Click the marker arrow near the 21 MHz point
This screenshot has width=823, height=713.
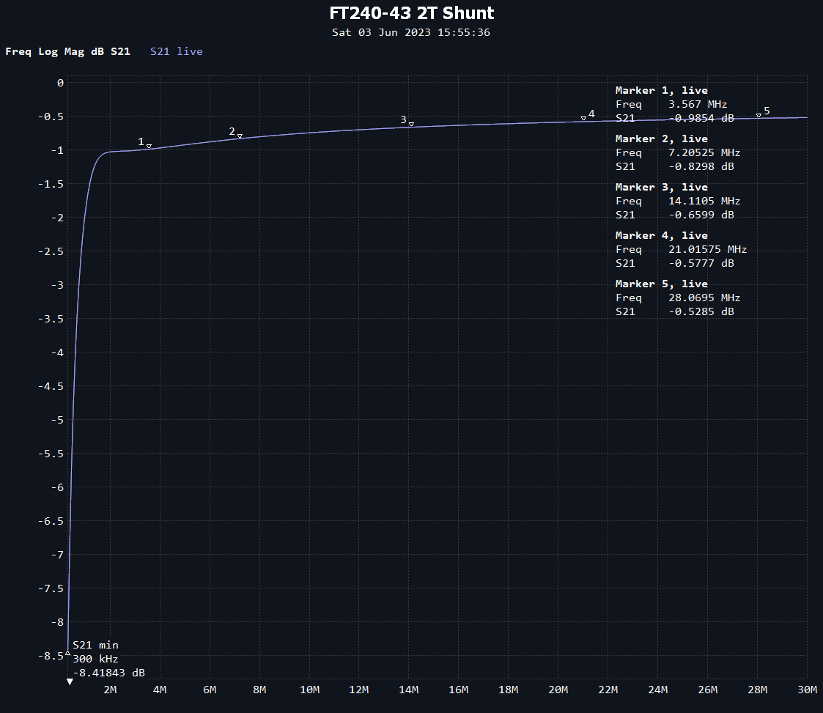tap(583, 117)
